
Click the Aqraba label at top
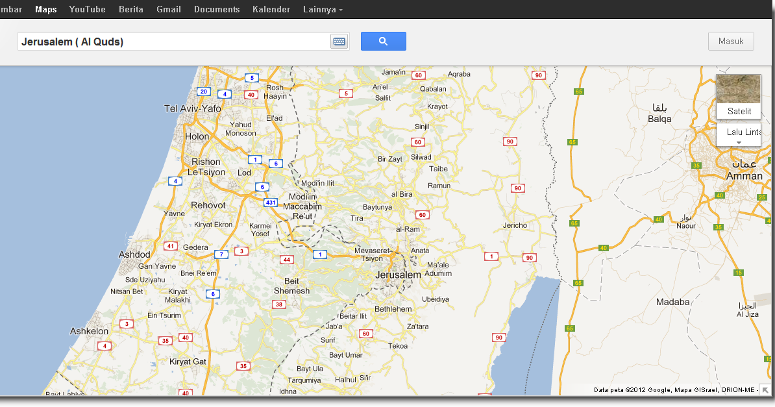pos(459,74)
